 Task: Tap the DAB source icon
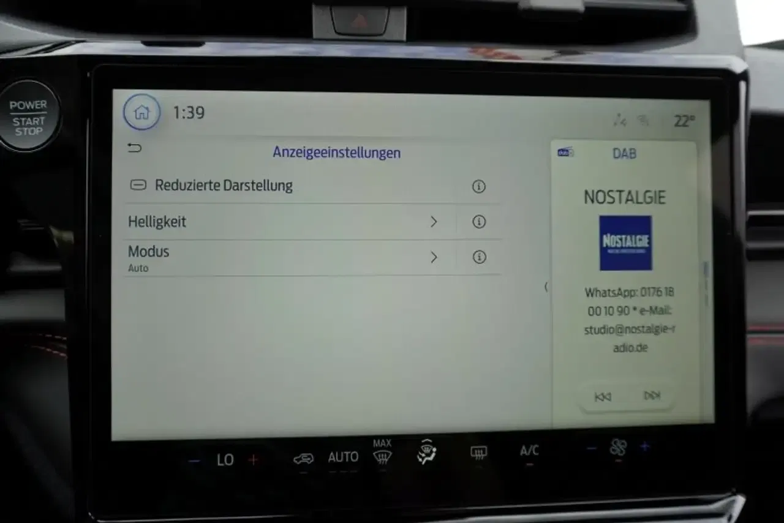tap(565, 152)
